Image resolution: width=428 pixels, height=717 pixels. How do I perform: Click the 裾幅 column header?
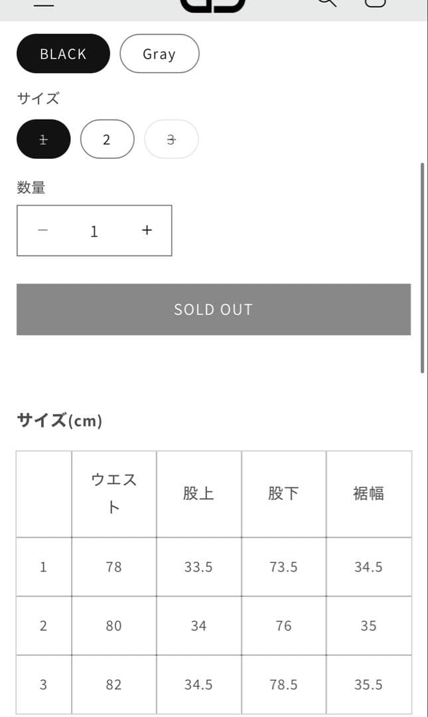coord(368,494)
